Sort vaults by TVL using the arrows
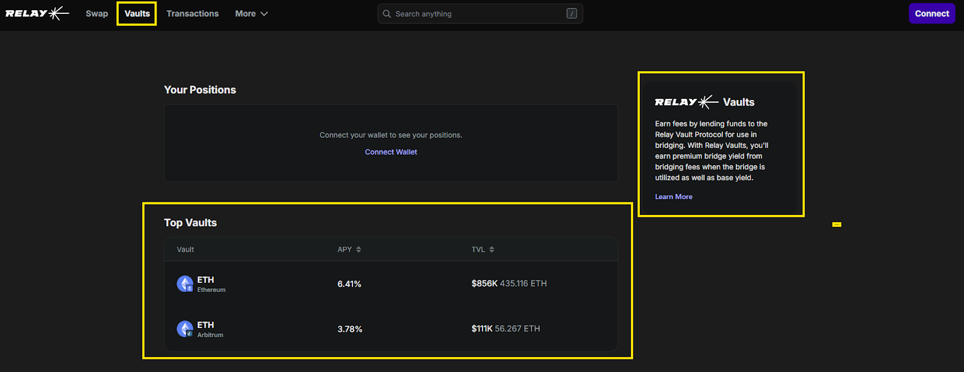This screenshot has height=372, width=964. (x=492, y=249)
